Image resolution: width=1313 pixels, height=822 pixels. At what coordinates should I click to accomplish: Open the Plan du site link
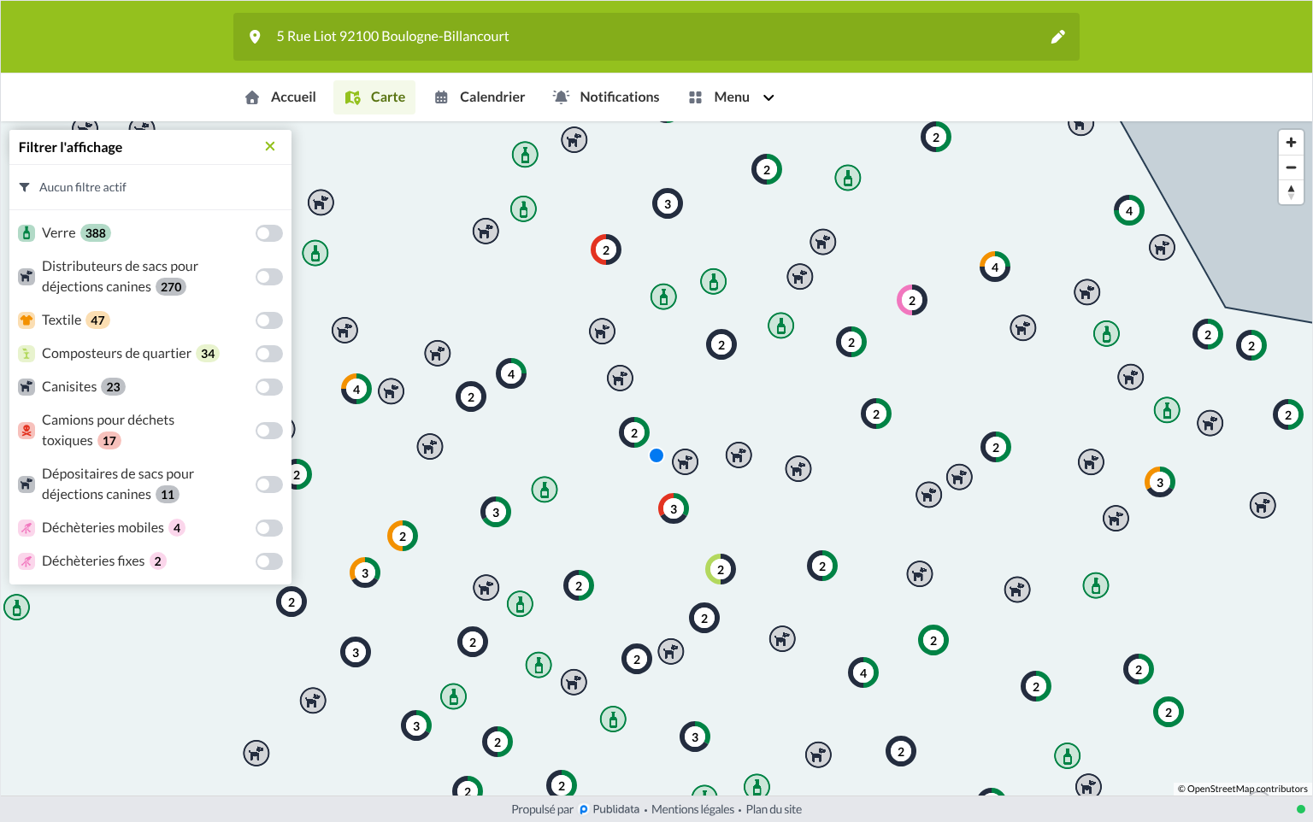point(774,810)
